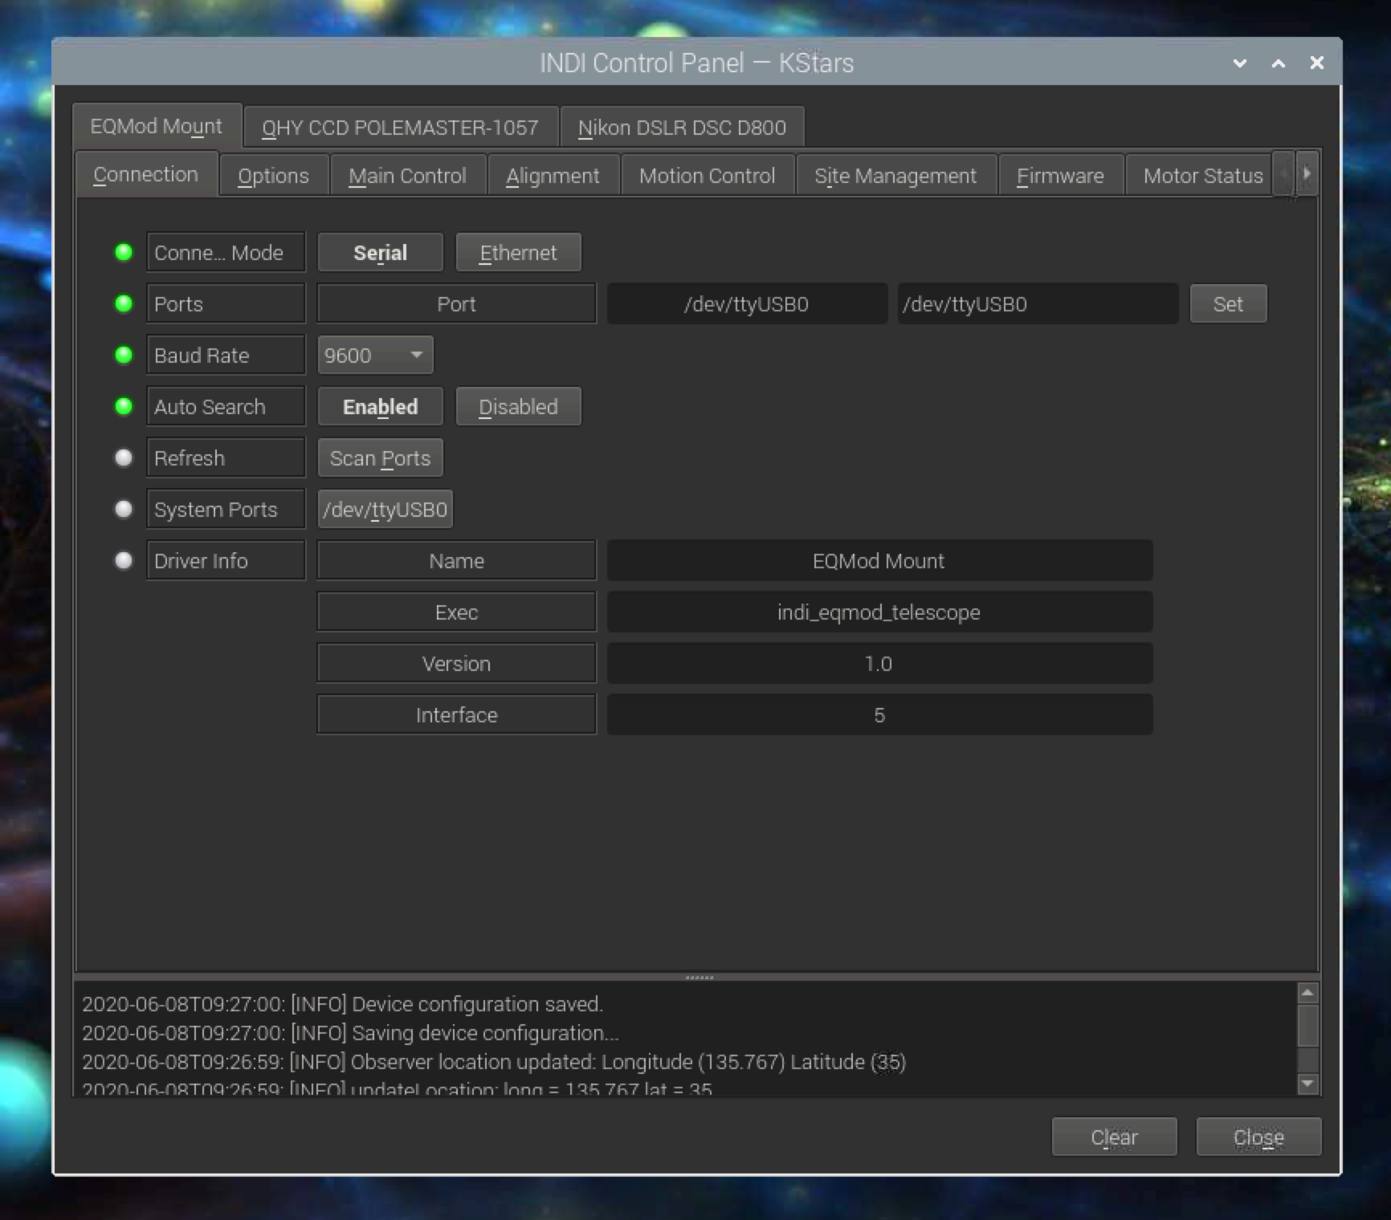
Task: Click the Auto Search property label
Action: pyautogui.click(x=226, y=407)
